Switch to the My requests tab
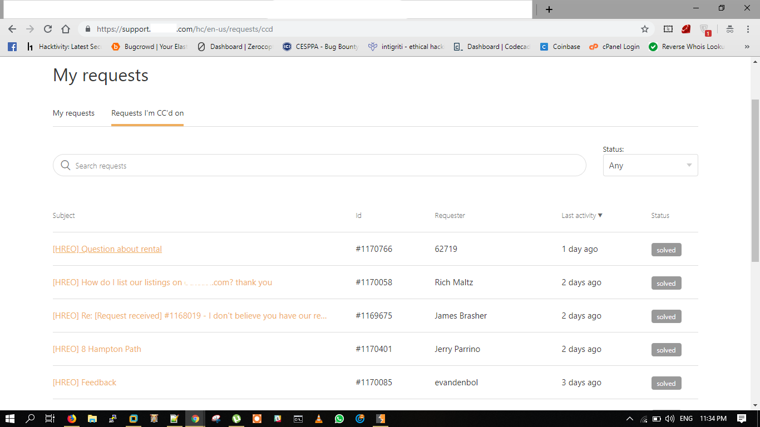The height and width of the screenshot is (427, 760). (x=73, y=113)
